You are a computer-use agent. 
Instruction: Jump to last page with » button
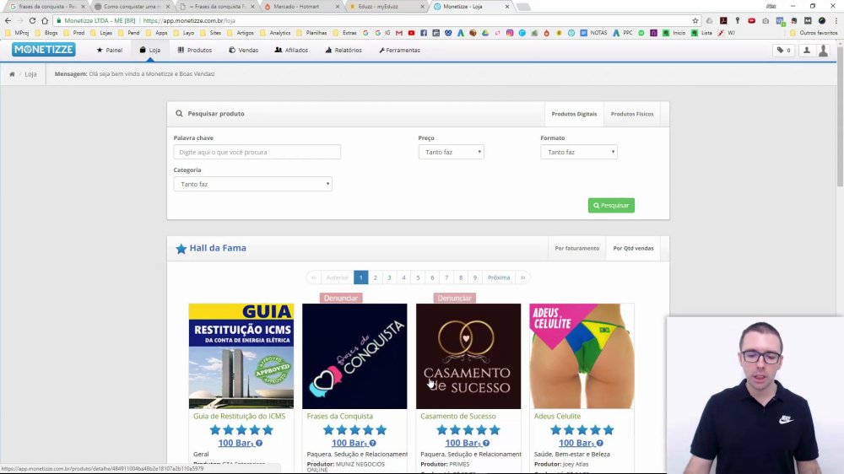(x=522, y=277)
